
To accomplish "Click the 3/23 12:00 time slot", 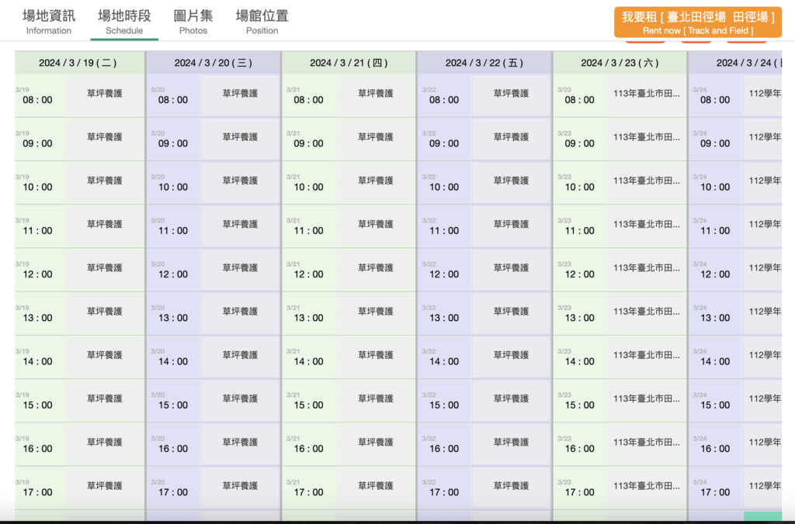I will [579, 270].
